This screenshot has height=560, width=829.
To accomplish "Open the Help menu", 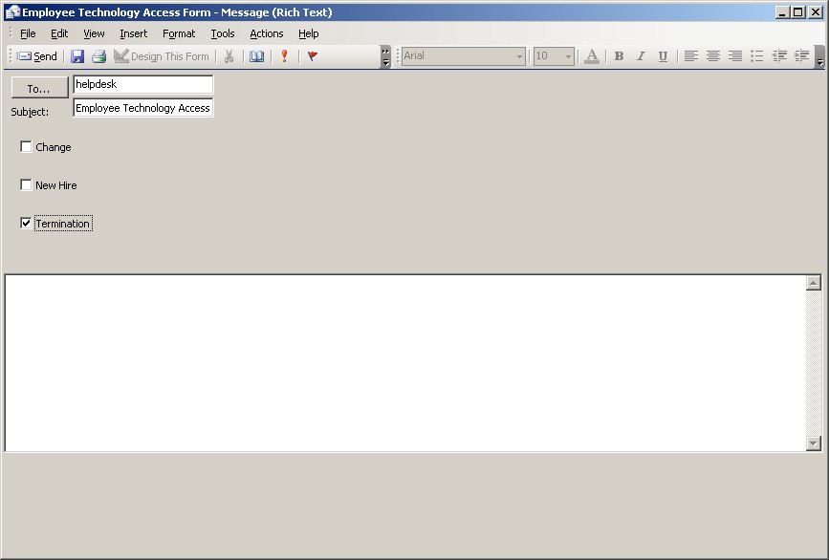I will 308,33.
